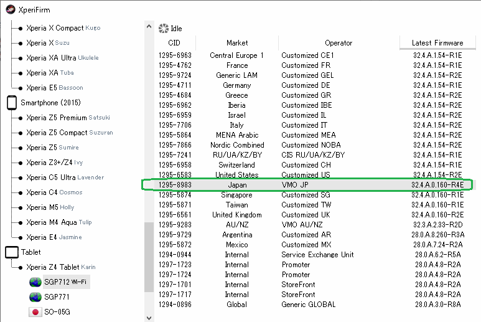Viewport: 481px width, 322px height.
Task: Click the Market column header
Action: pos(237,43)
